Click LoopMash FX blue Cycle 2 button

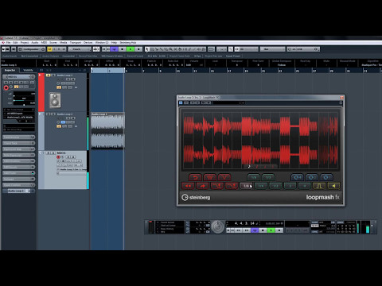[312, 177]
